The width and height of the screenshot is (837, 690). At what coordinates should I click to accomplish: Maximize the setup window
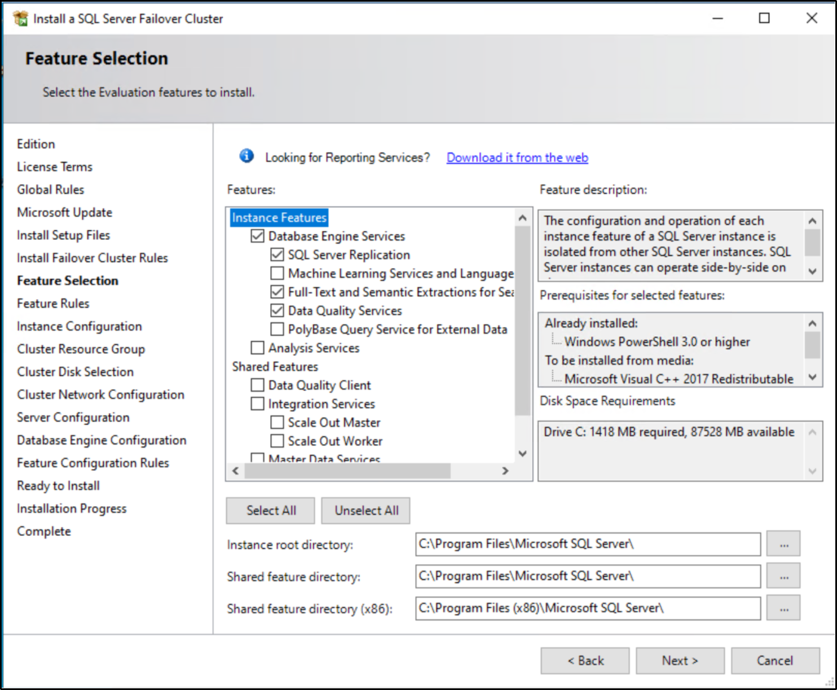click(x=764, y=18)
